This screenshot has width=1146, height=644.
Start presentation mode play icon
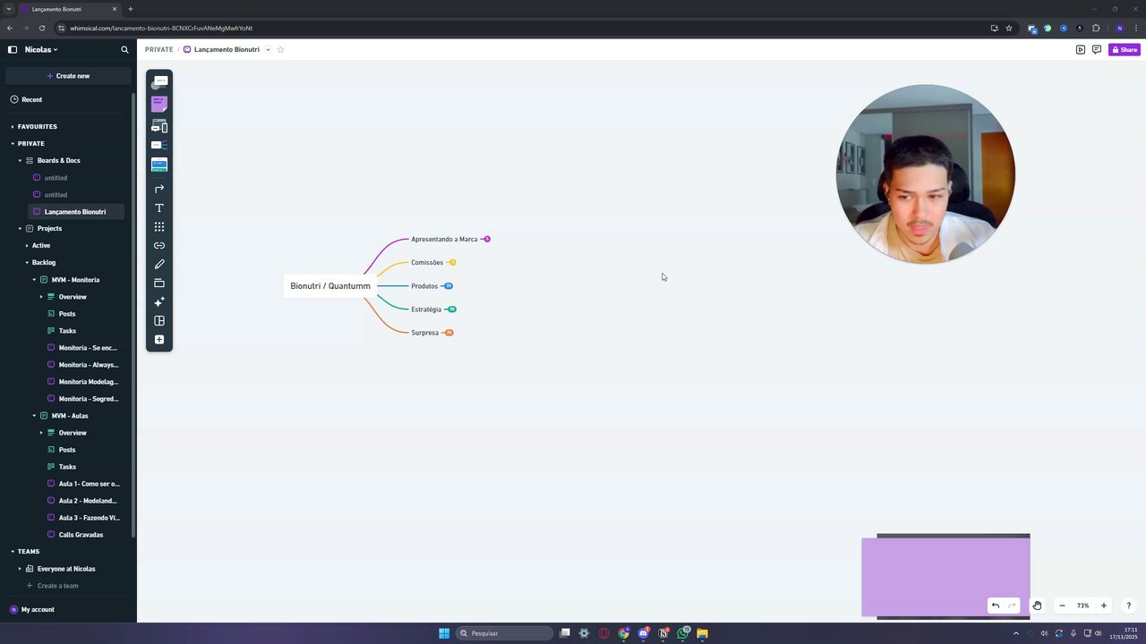tap(1081, 50)
